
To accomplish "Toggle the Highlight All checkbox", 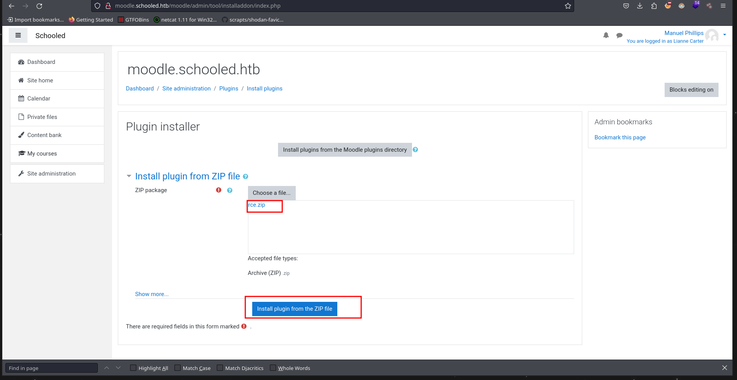I will pos(133,368).
